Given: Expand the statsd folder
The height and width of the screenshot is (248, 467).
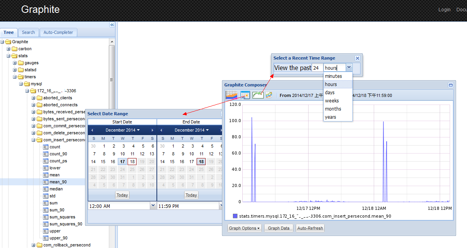Looking at the screenshot, I should [x=14, y=70].
